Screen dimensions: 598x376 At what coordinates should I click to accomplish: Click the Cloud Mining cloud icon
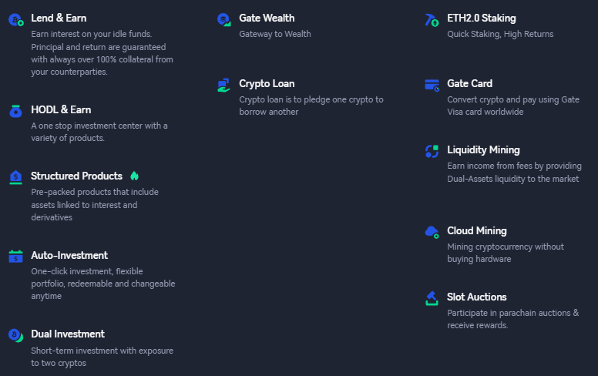pyautogui.click(x=432, y=232)
